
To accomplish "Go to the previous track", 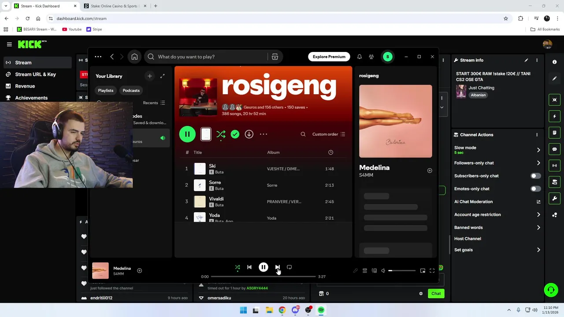I will click(249, 267).
